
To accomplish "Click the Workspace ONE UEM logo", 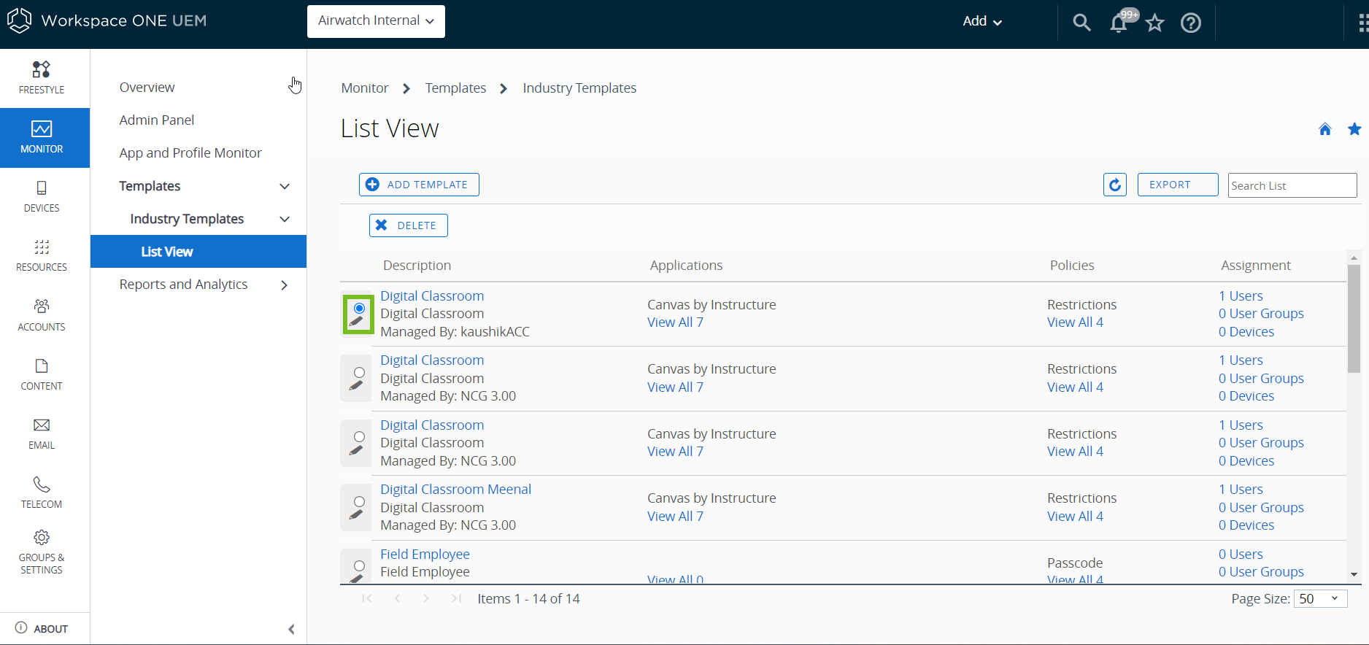I will point(107,20).
